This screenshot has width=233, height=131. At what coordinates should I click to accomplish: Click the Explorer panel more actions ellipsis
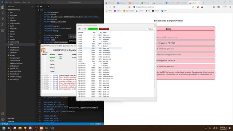(32, 7)
